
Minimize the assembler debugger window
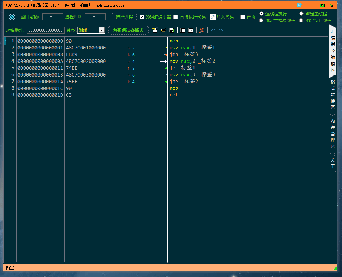point(312,5)
